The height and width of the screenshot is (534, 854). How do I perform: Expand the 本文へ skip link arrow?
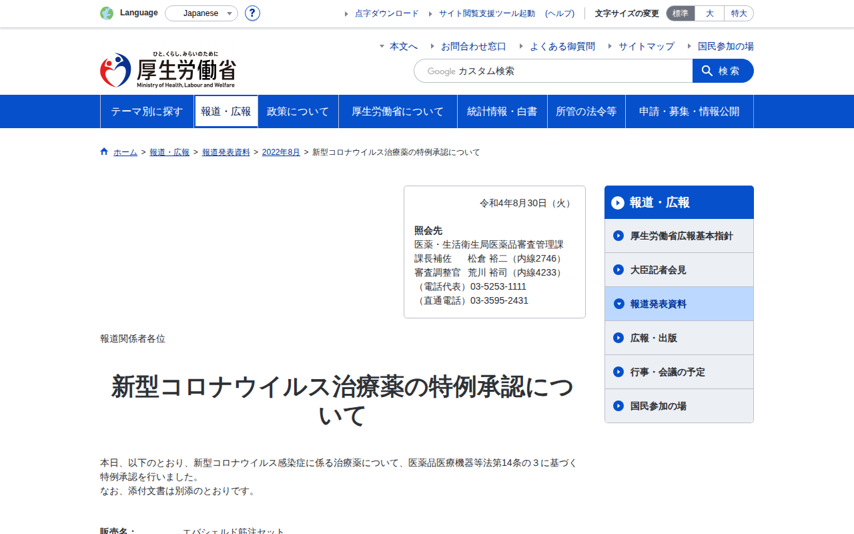pos(382,46)
